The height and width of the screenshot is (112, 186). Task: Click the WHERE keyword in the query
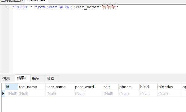tap(66, 7)
